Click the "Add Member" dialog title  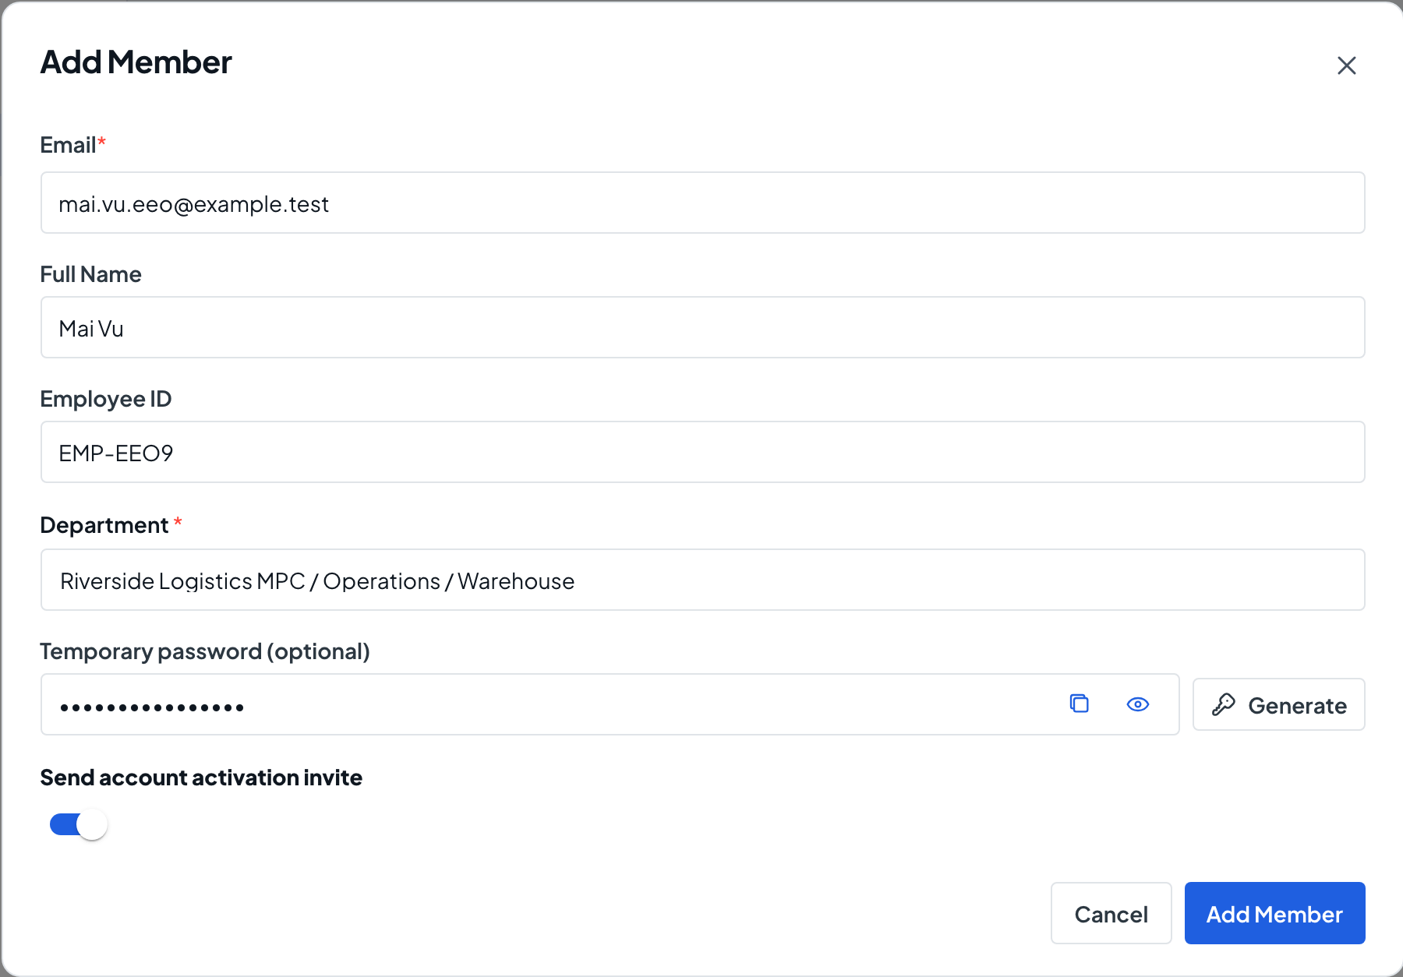(136, 62)
